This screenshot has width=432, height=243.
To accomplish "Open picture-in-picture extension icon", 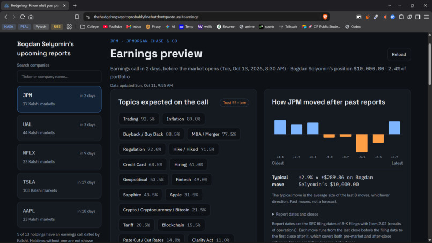I will coord(359,17).
